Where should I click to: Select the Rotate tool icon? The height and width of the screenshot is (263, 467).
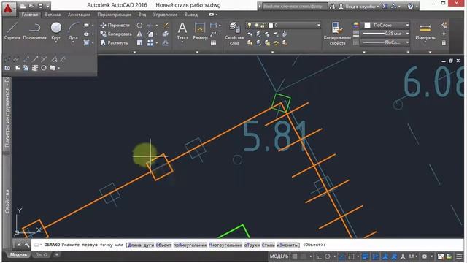pyautogui.click(x=139, y=26)
